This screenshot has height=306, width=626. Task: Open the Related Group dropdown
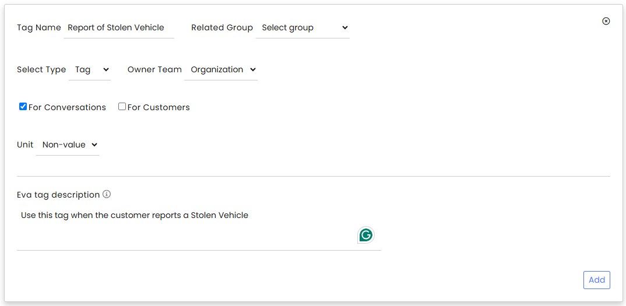tap(303, 27)
